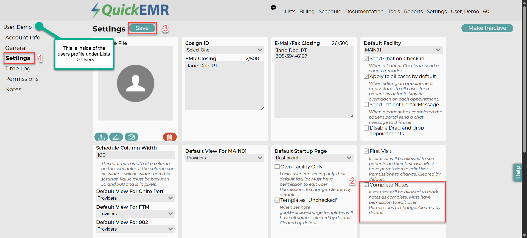Open the Billing menu

(x=307, y=12)
